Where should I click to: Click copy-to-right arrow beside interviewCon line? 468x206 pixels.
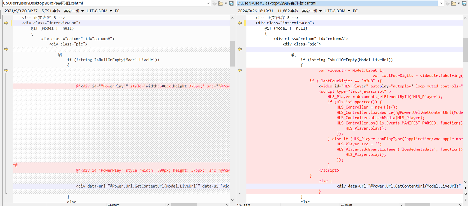(x=6, y=23)
